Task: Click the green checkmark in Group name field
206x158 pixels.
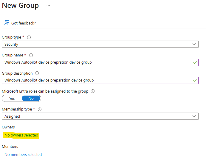Action: 195,62
